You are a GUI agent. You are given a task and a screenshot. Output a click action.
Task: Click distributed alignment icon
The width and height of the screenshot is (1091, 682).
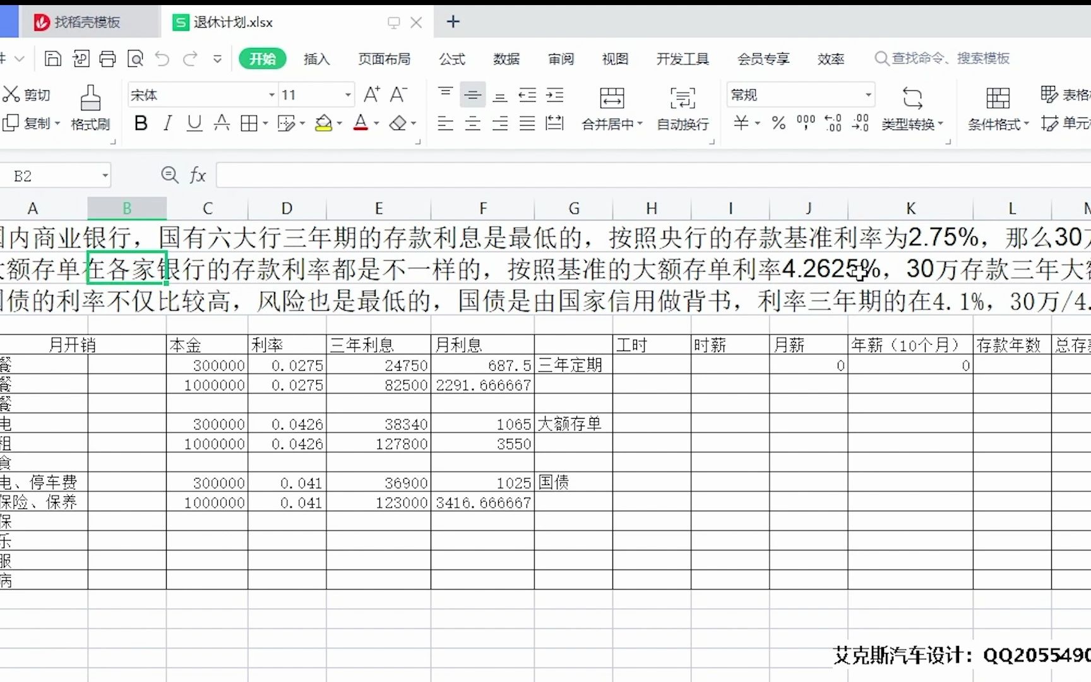554,123
